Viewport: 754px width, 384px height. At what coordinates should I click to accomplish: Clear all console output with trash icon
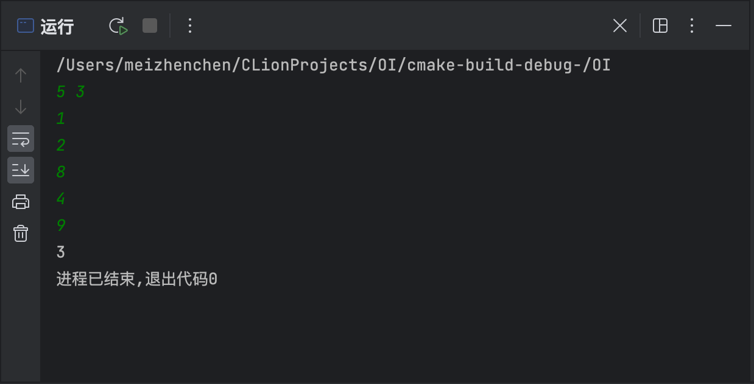click(x=21, y=233)
